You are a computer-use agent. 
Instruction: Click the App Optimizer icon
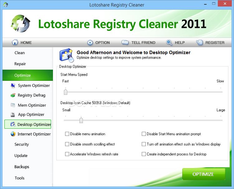pos(13,114)
